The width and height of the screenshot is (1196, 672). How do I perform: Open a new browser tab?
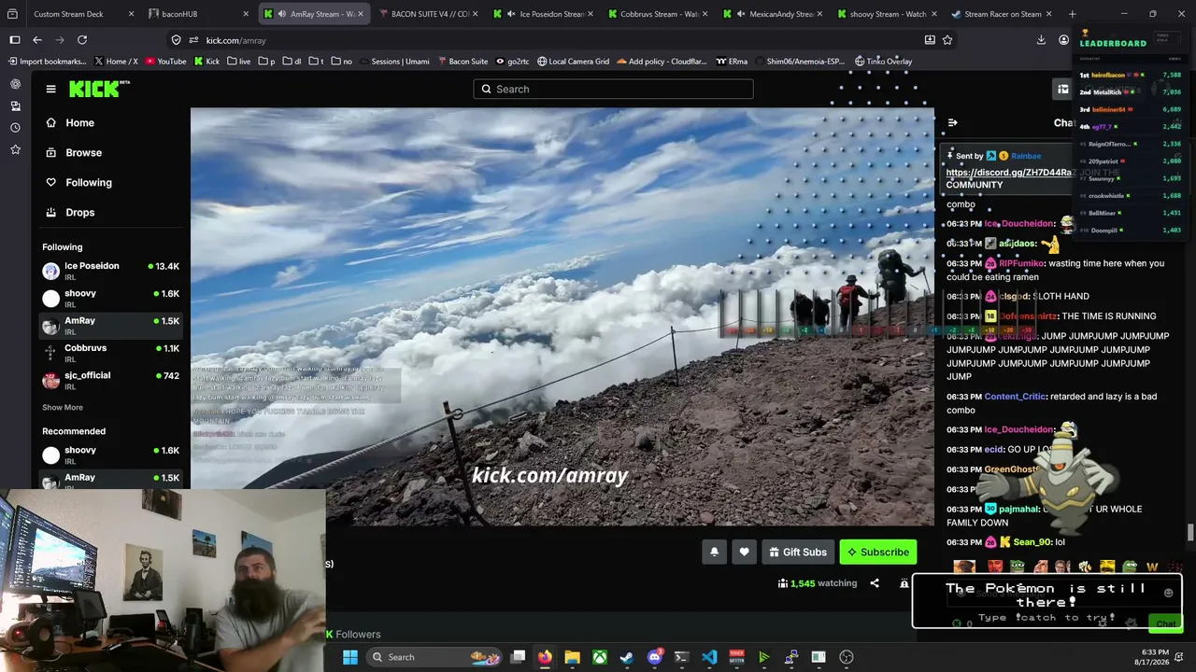tap(1072, 14)
